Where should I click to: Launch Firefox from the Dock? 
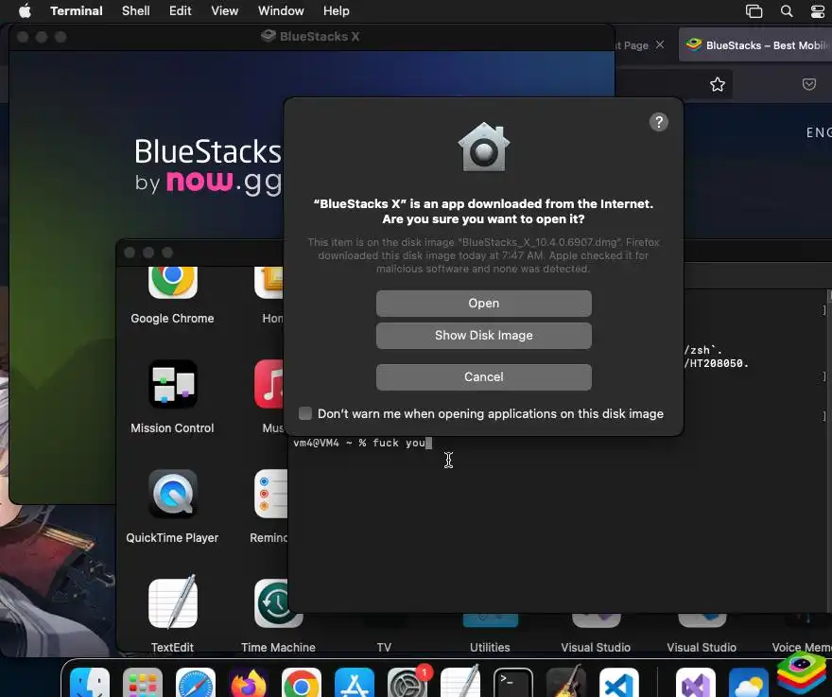248,684
